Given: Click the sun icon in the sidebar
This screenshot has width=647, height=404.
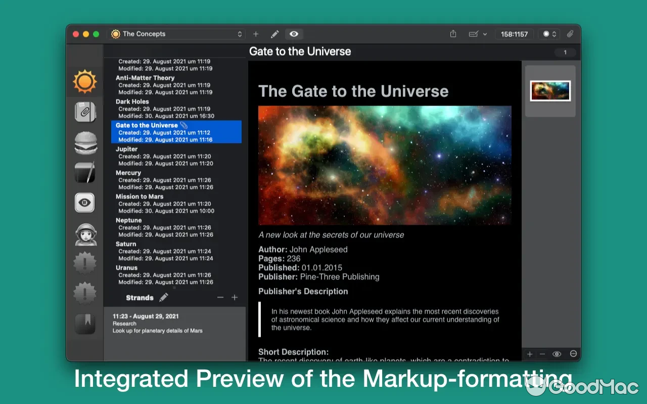Looking at the screenshot, I should [x=84, y=82].
